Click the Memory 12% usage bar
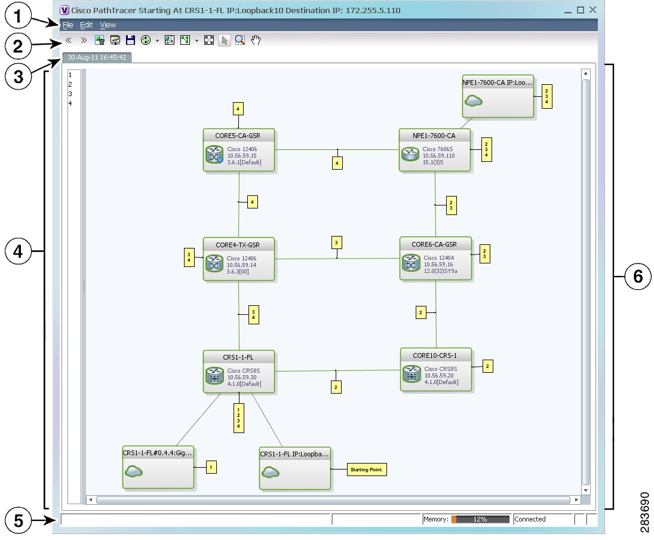654x540 pixels. tap(480, 519)
